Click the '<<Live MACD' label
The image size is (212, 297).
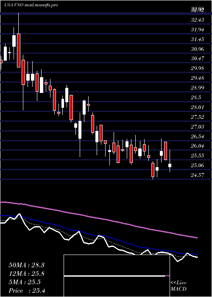point(179,286)
